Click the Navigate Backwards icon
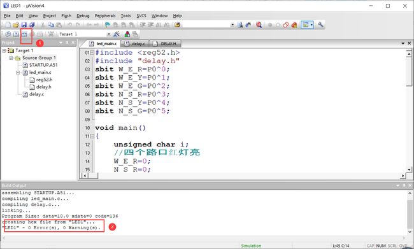414x249 pixels. (x=89, y=25)
